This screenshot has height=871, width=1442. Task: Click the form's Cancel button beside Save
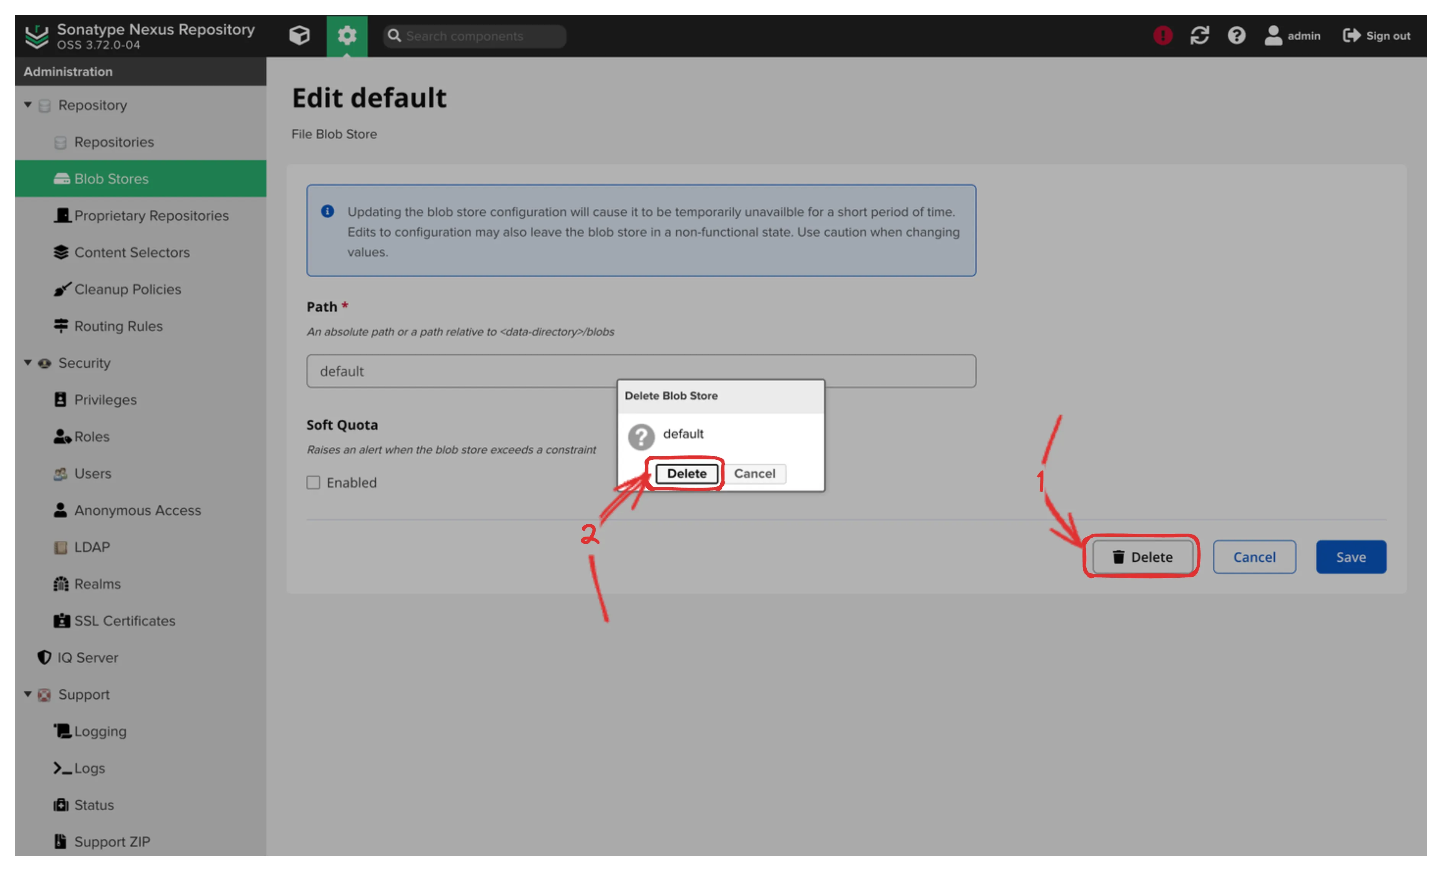(1254, 557)
